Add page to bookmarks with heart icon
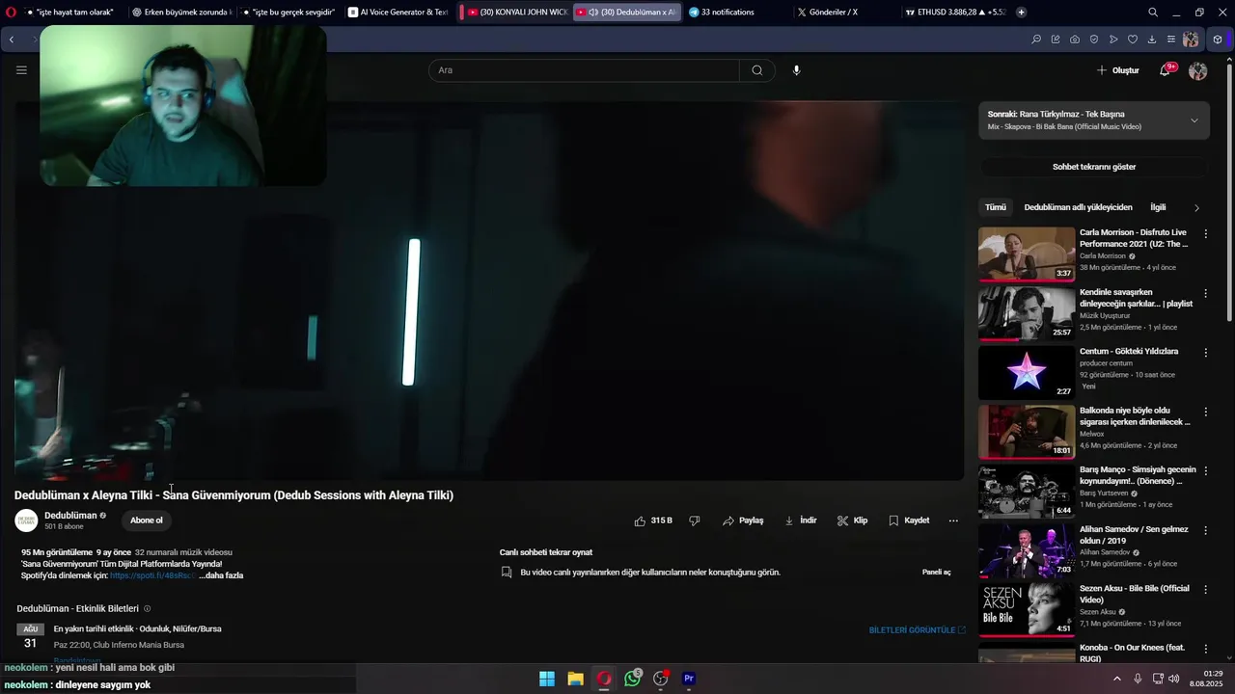This screenshot has height=694, width=1235. pyautogui.click(x=1133, y=40)
